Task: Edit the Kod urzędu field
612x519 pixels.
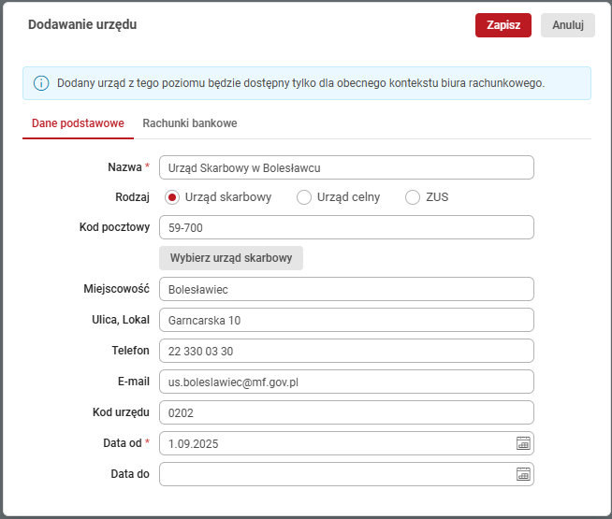Action: tap(346, 412)
